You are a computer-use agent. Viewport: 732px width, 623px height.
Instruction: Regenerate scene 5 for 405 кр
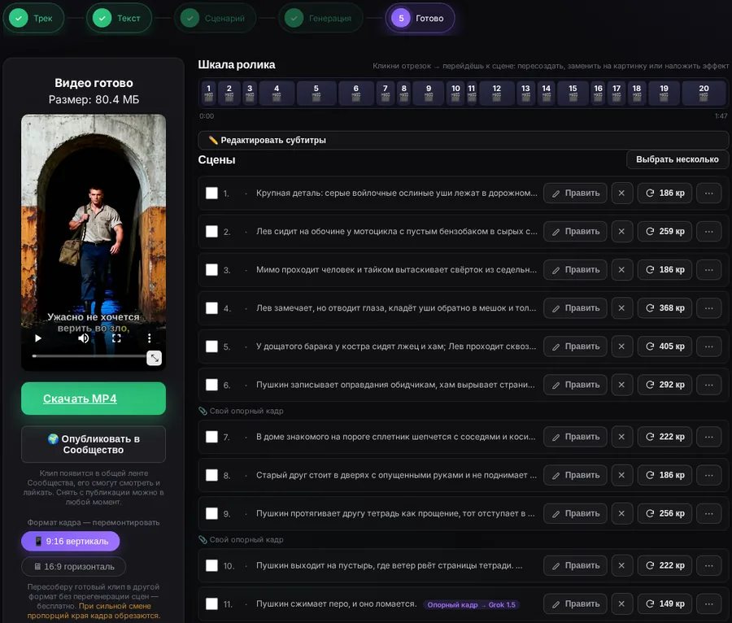point(664,346)
